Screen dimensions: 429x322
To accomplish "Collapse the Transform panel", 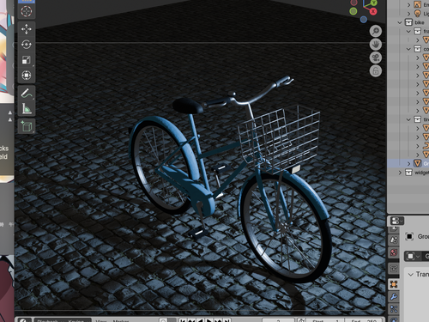I will (411, 275).
